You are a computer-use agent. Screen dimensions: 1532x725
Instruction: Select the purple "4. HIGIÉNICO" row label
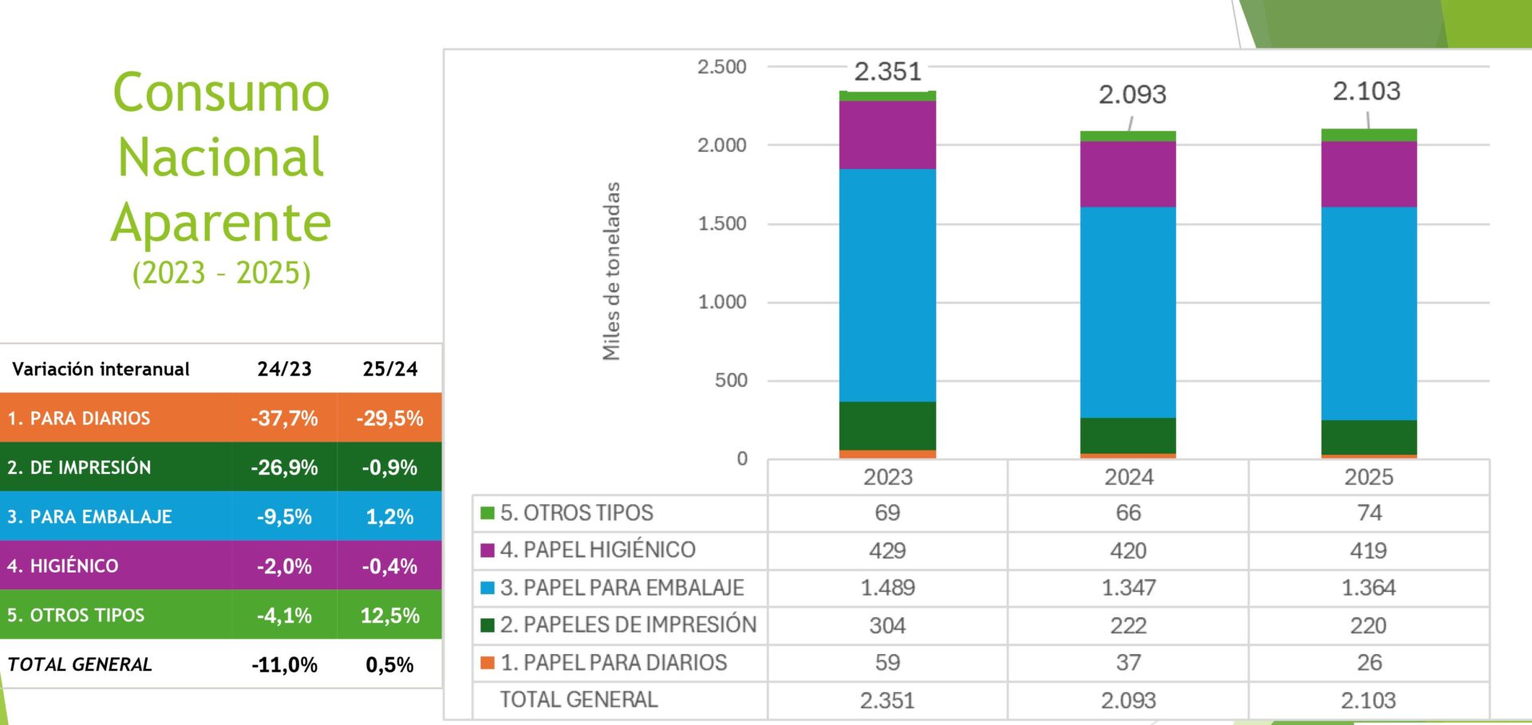click(x=62, y=566)
